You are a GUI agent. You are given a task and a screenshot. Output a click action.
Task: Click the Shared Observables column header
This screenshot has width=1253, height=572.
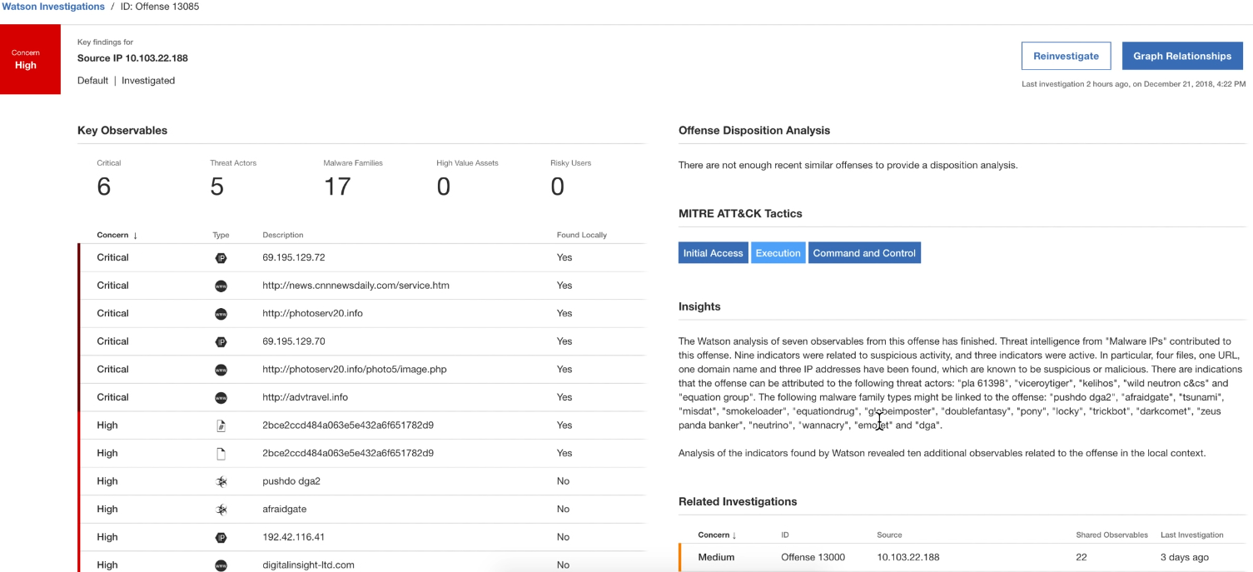1111,535
